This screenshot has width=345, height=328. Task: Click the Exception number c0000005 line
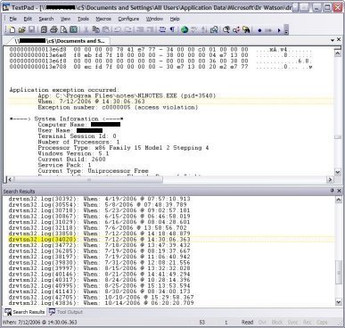118,107
